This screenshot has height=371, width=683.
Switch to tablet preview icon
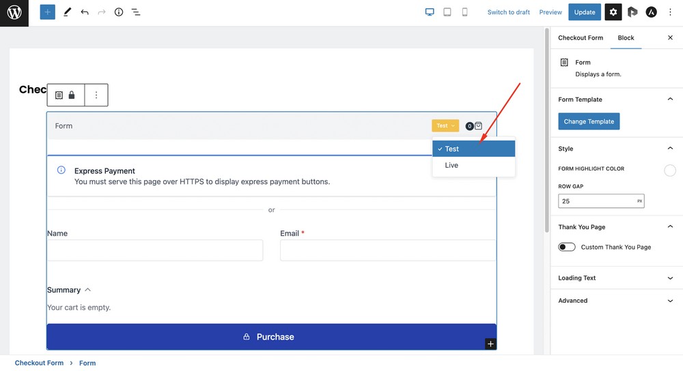447,12
